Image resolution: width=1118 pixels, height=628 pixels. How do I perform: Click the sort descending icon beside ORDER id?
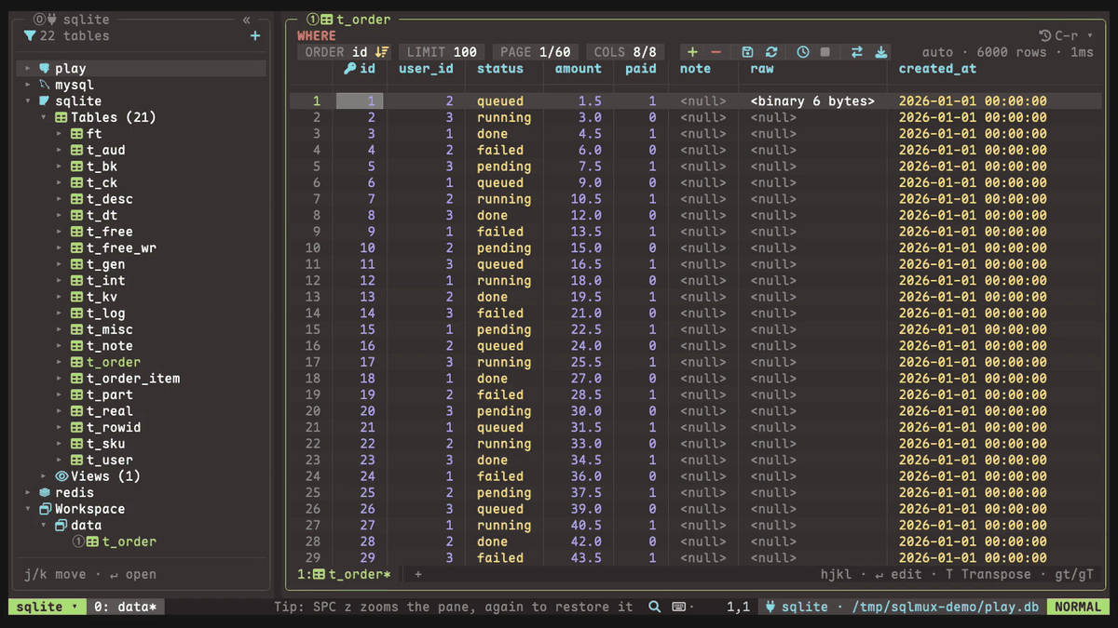[382, 52]
